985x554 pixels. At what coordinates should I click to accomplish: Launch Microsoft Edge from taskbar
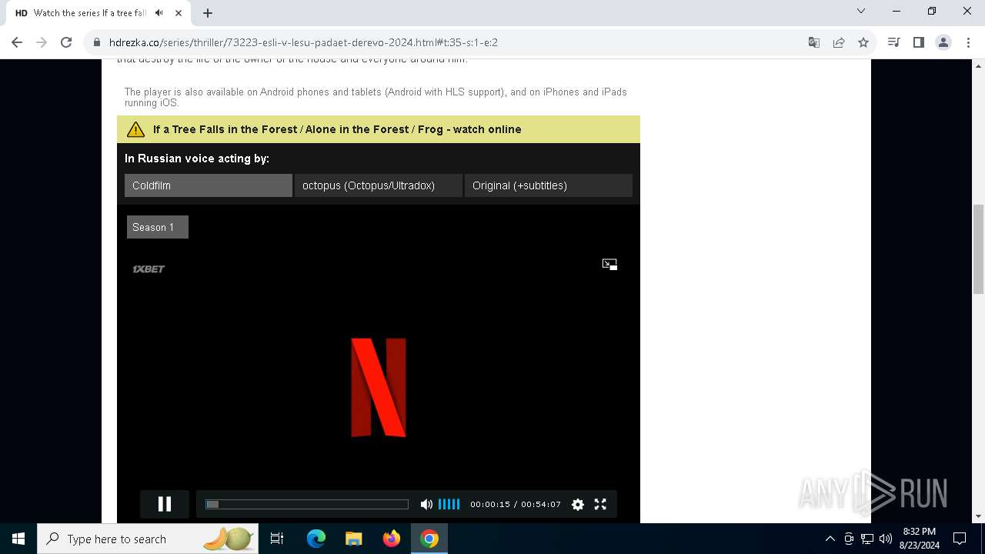[316, 539]
